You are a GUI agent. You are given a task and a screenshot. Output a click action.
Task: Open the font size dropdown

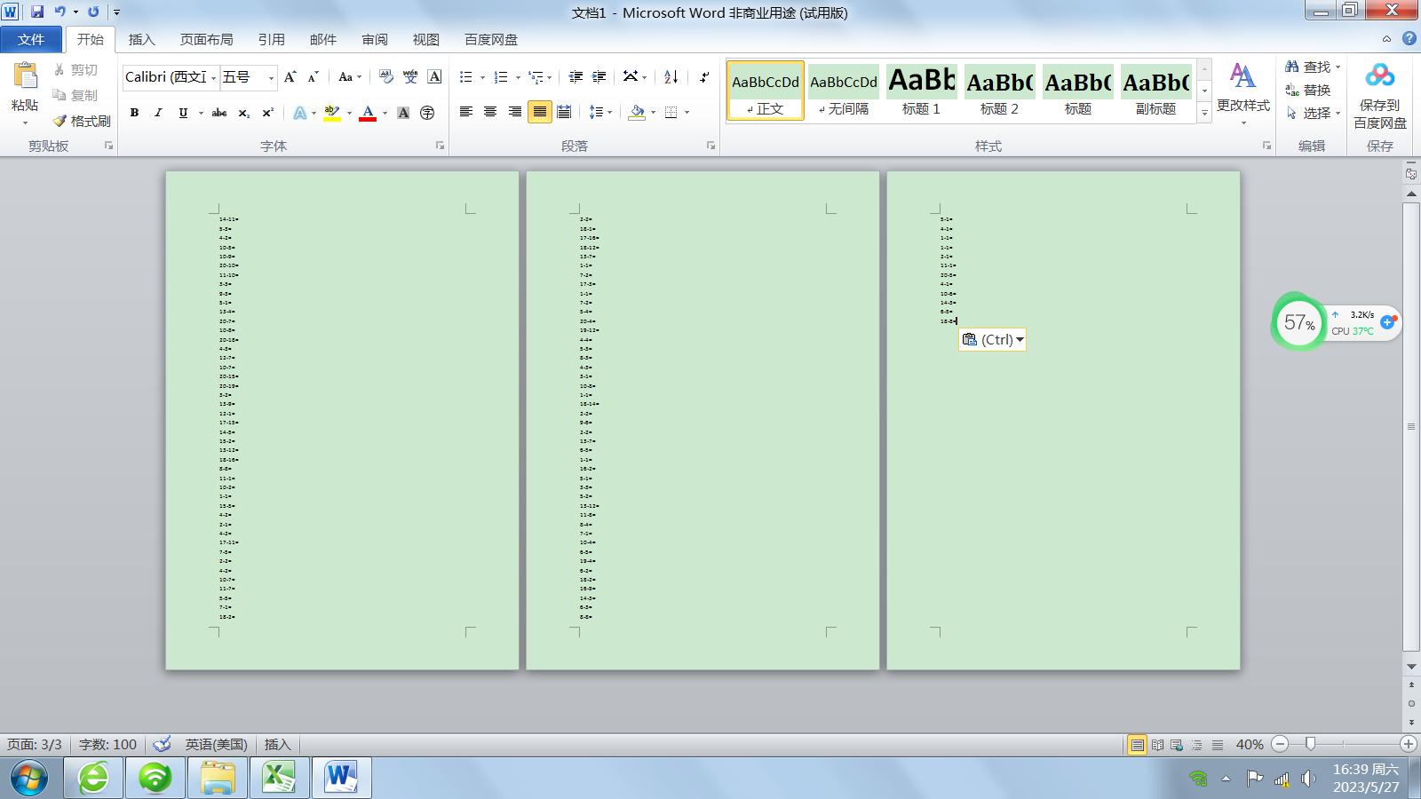(x=271, y=78)
